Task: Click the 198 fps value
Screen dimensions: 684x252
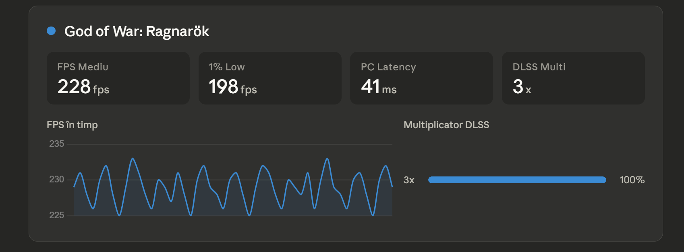Action: click(x=232, y=87)
